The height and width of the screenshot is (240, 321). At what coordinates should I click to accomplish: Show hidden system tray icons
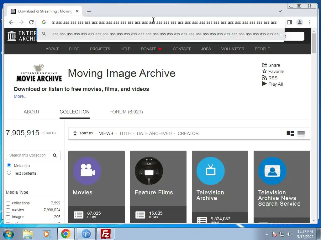pyautogui.click(x=266, y=234)
